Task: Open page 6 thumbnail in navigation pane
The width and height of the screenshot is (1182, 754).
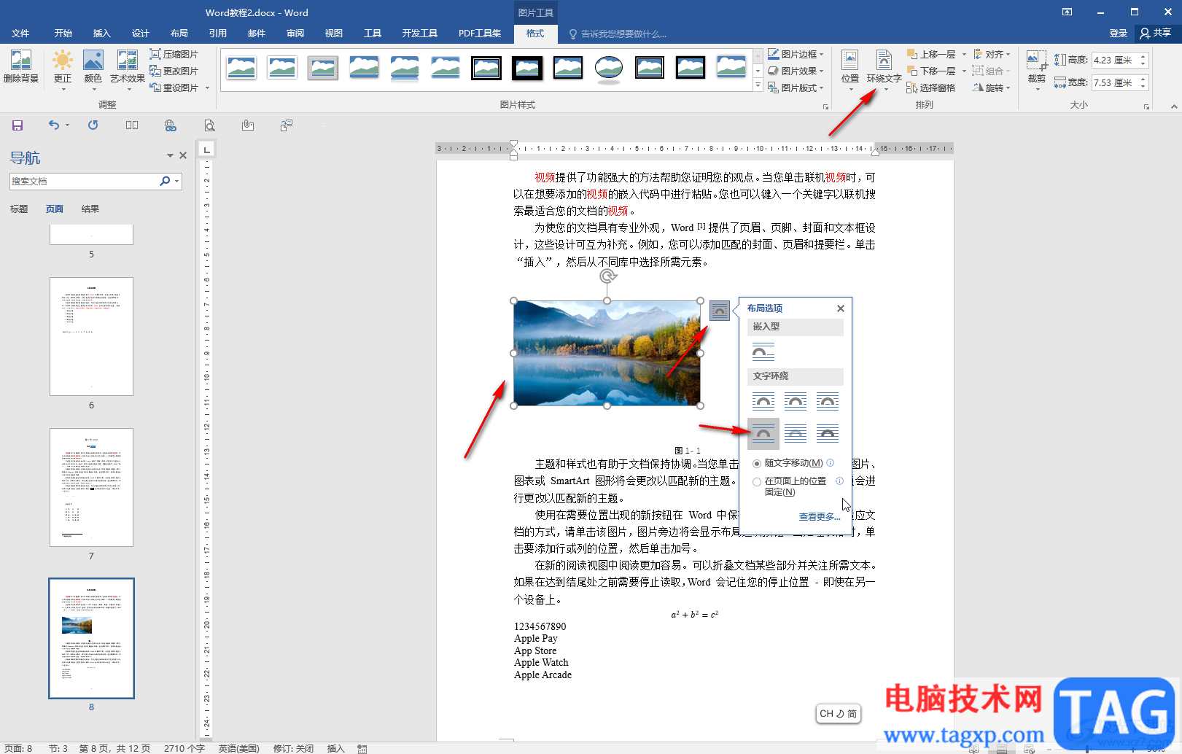Action: click(91, 336)
